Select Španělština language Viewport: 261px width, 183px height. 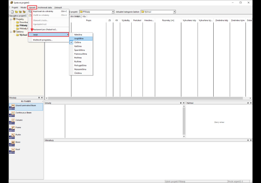(x=81, y=50)
